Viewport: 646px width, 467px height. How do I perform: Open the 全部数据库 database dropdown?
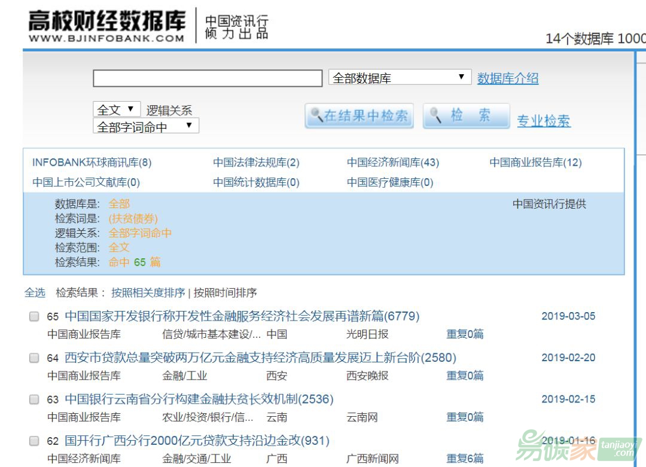pyautogui.click(x=397, y=78)
